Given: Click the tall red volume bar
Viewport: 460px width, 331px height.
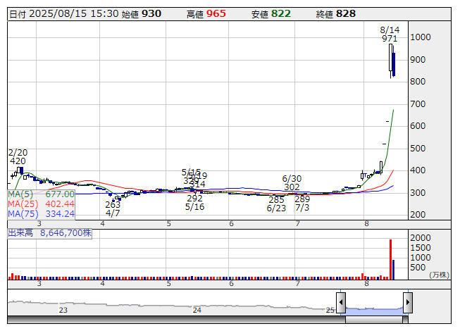Looking at the screenshot, I should tap(390, 259).
